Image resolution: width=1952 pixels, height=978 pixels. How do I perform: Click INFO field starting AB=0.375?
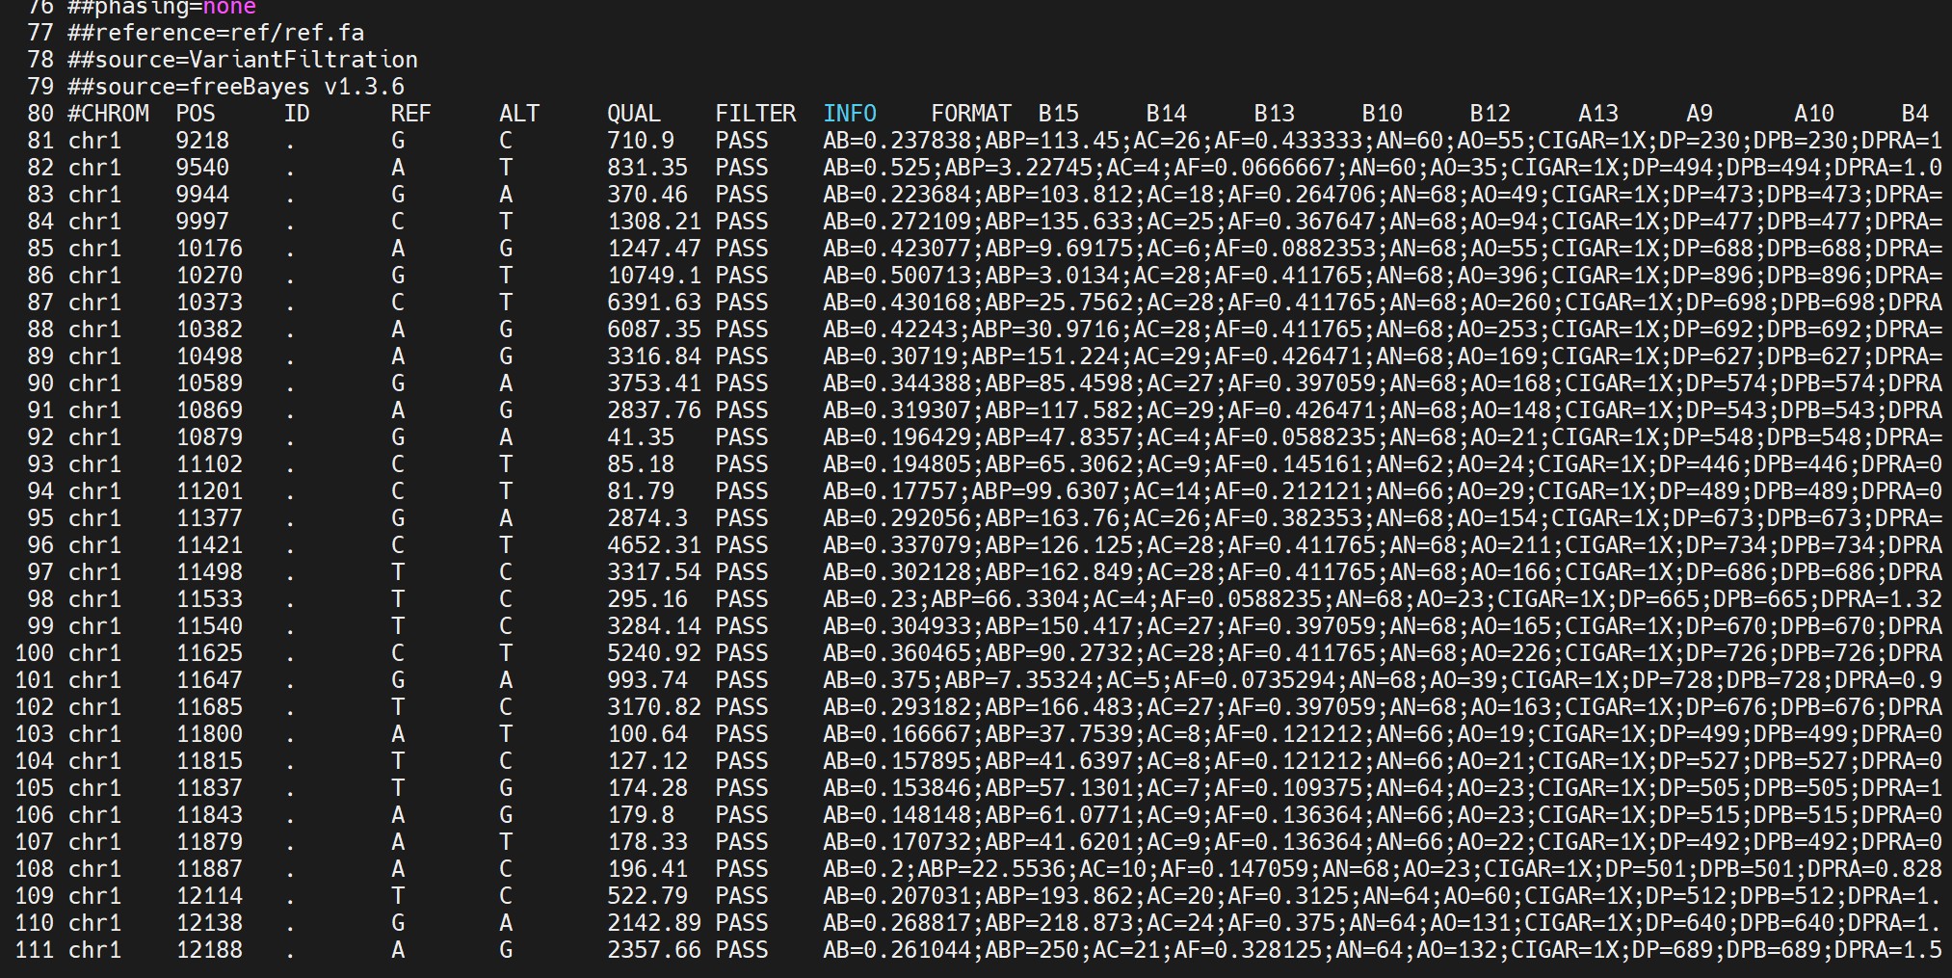pos(1383,680)
